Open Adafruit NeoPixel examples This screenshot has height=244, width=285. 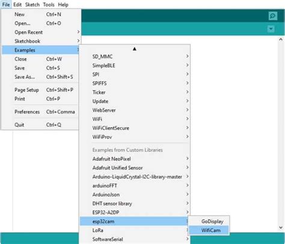point(135,159)
